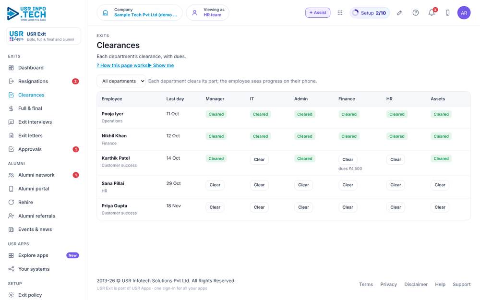Clear Admin for Priya Gupta
The image size is (480, 300).
tap(303, 207)
